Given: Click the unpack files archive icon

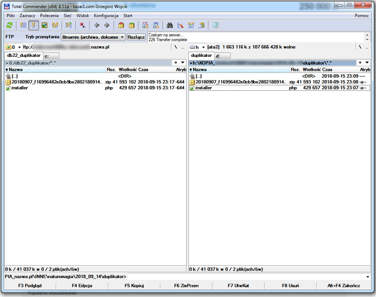Looking at the screenshot, I should pyautogui.click(x=132, y=25).
